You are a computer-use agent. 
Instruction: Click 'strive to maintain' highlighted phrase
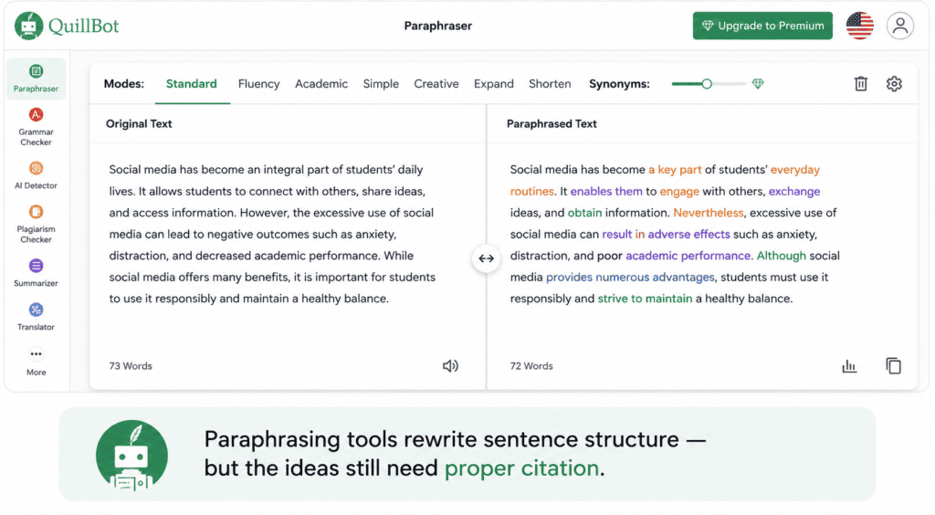pos(646,298)
